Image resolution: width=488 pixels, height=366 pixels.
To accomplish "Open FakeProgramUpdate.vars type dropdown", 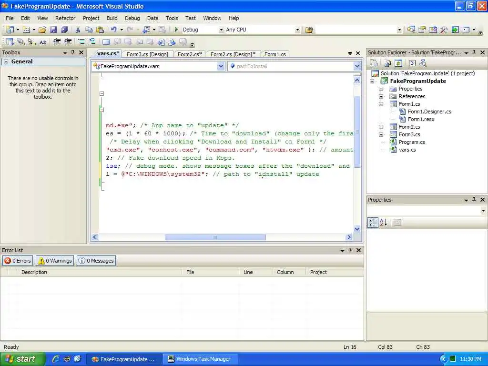I will point(221,66).
